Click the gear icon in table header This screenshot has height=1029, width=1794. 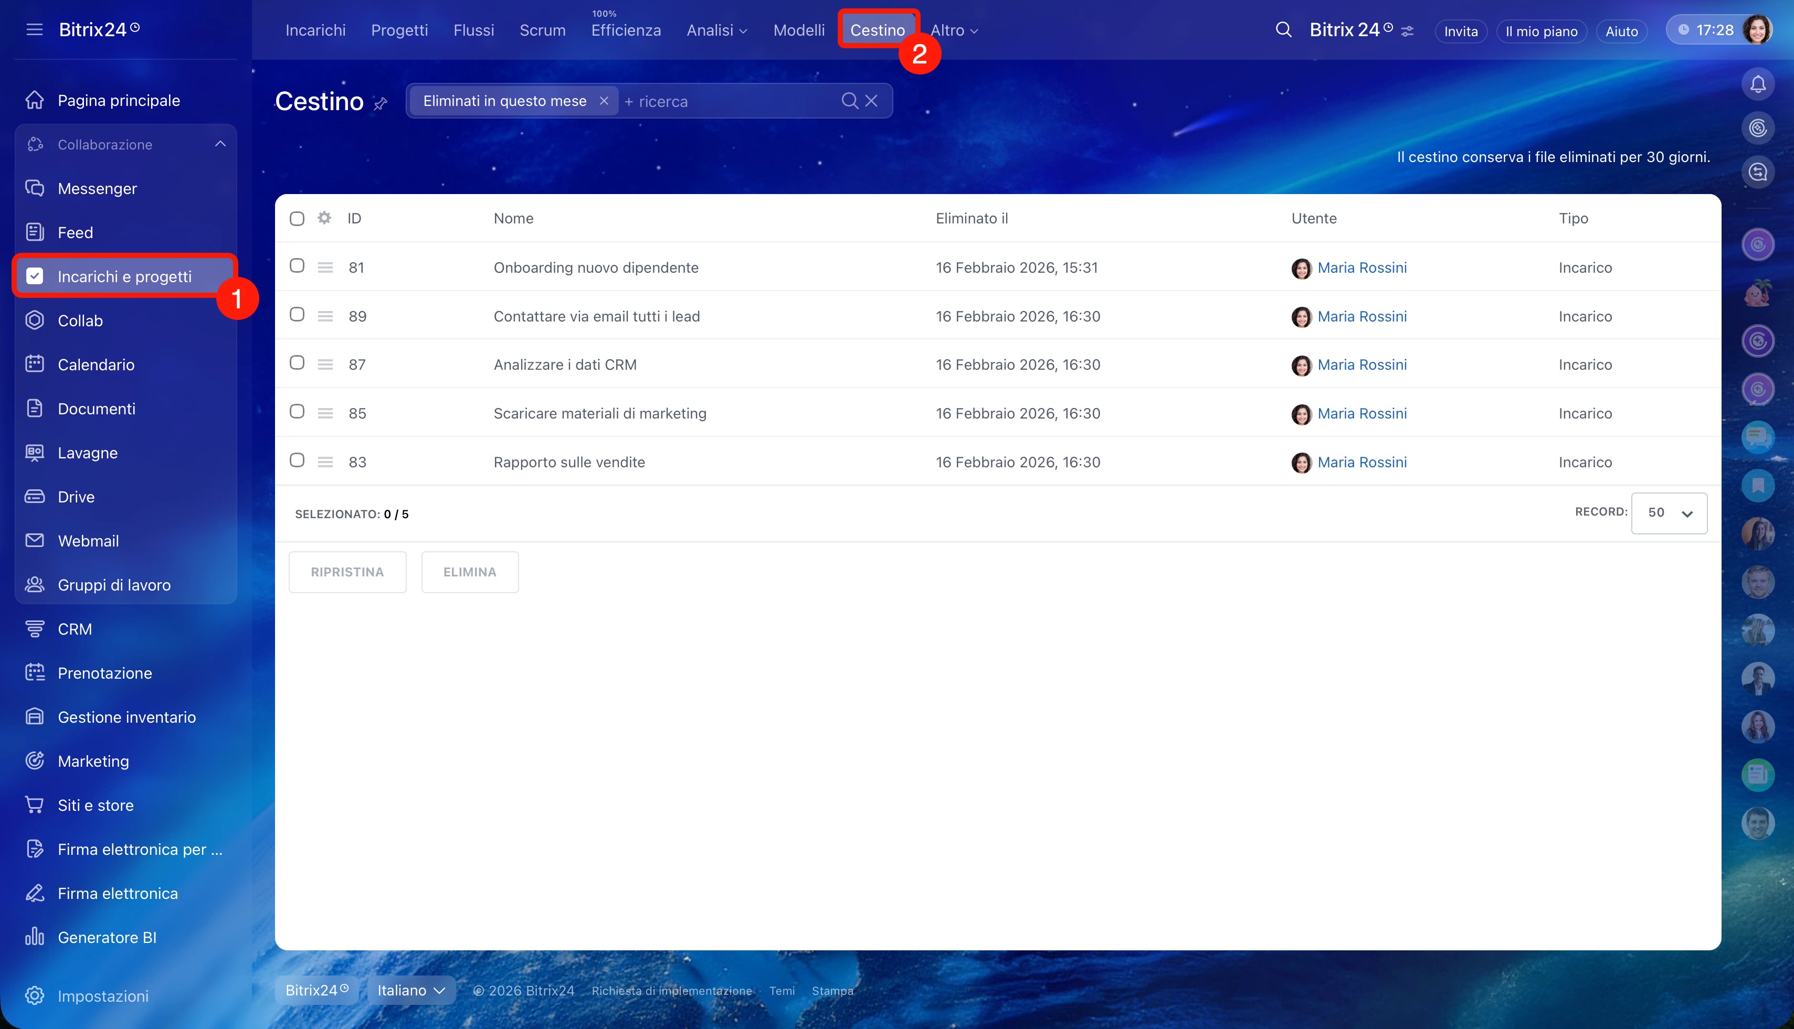[324, 218]
